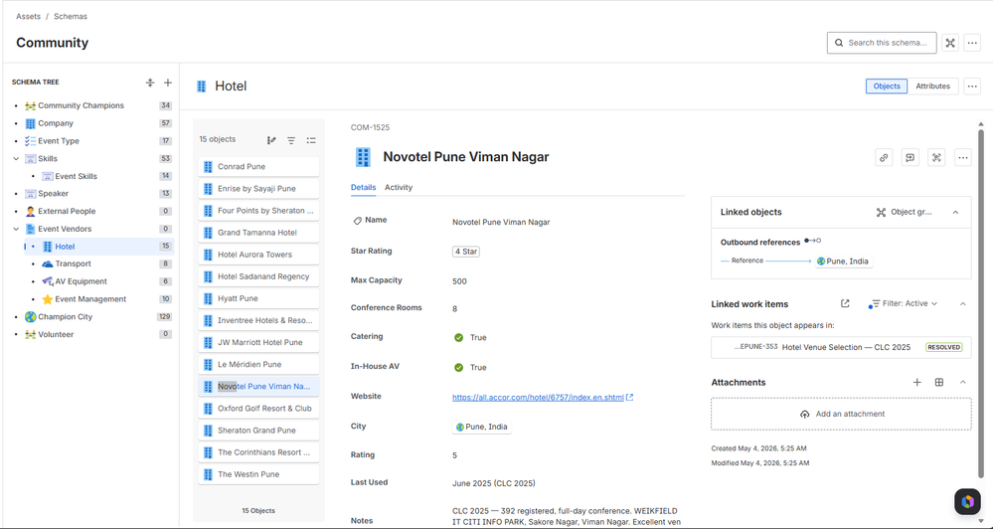The width and height of the screenshot is (993, 529).
Task: Click the 4 Star rating badge
Action: tap(466, 252)
